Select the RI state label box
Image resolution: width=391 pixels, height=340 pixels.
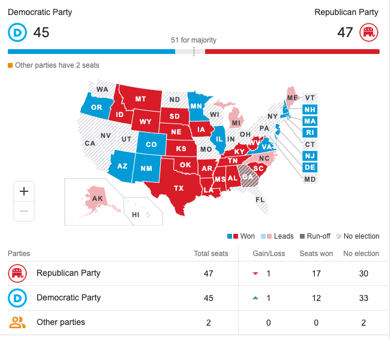[x=309, y=133]
